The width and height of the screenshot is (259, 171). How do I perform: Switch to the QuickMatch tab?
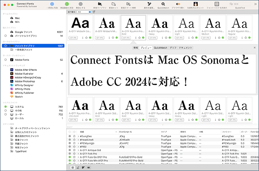[161, 48]
